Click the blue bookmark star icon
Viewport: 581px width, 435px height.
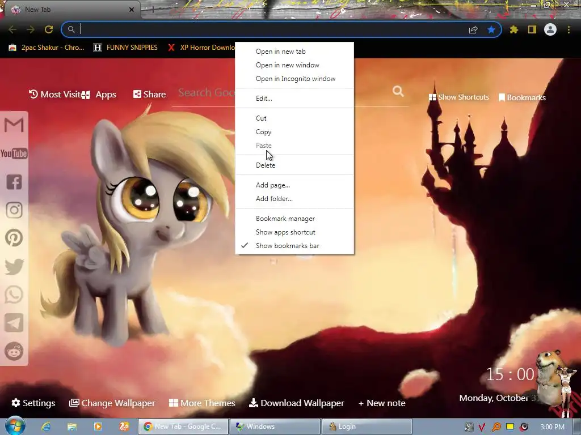[x=491, y=29]
